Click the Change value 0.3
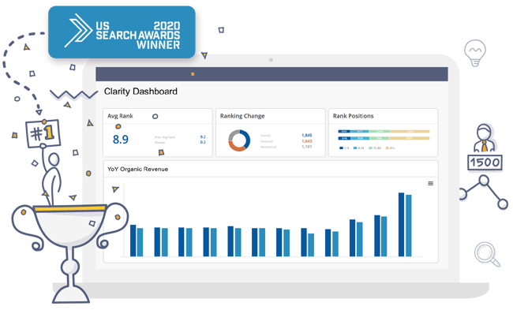 coord(203,142)
